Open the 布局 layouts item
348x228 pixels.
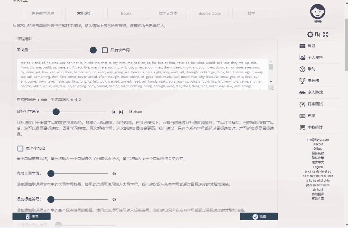(x=311, y=115)
